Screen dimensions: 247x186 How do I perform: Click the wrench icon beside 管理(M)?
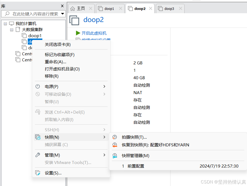click(38, 155)
